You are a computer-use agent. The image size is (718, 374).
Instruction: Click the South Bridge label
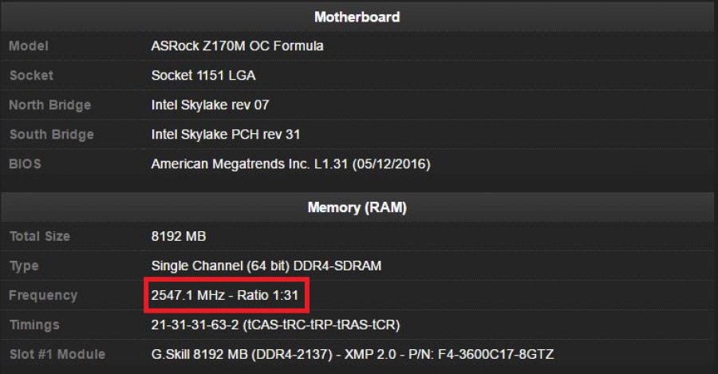click(51, 134)
